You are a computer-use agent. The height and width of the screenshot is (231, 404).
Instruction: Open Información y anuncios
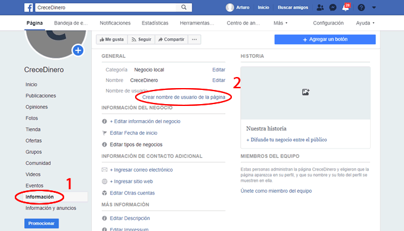click(x=51, y=208)
